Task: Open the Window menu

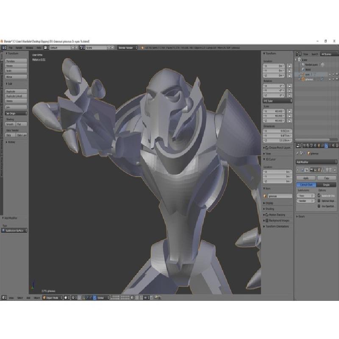Action: (x=29, y=48)
